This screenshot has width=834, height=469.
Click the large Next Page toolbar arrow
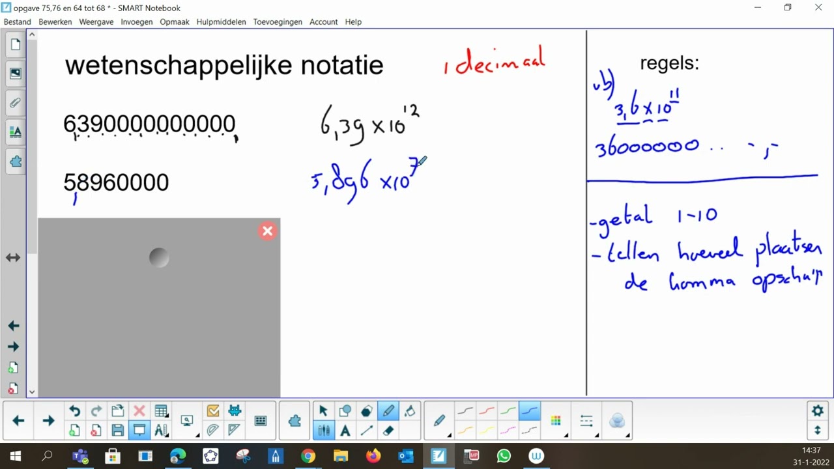click(48, 421)
